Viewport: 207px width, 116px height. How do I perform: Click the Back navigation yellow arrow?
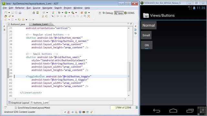click(23, 20)
